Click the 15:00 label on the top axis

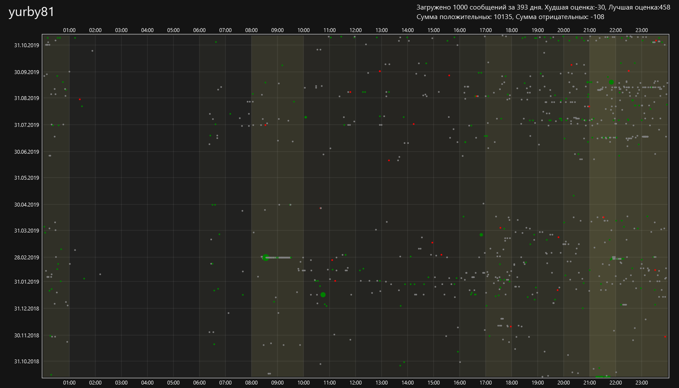click(434, 30)
